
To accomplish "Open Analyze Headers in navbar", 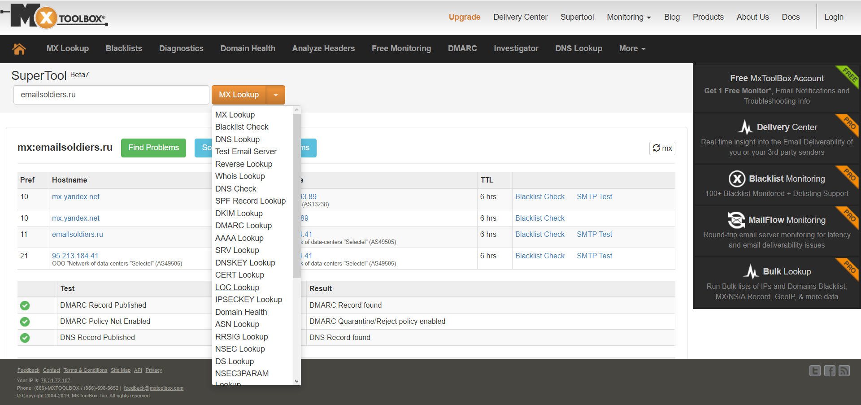I will 323,48.
